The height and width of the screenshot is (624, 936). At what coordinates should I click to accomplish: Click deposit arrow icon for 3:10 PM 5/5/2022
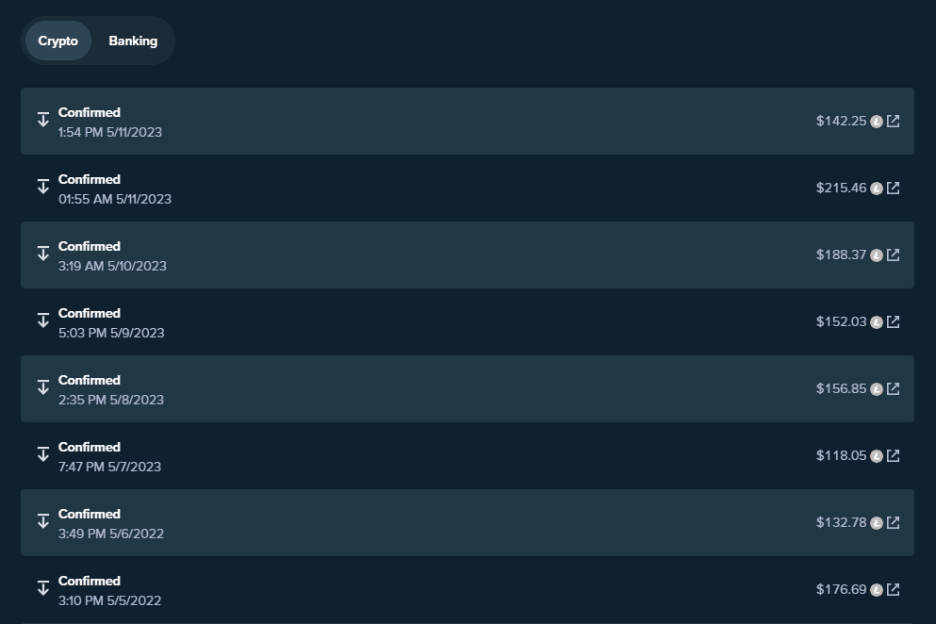click(x=42, y=588)
